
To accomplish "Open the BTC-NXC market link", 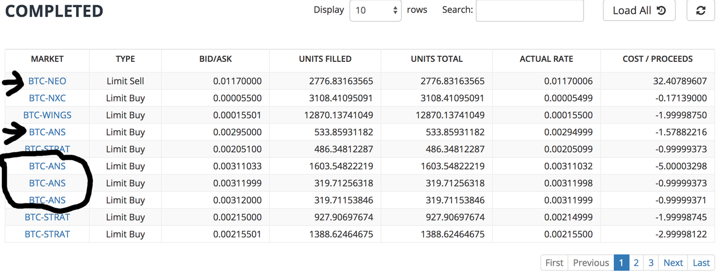I will [47, 98].
